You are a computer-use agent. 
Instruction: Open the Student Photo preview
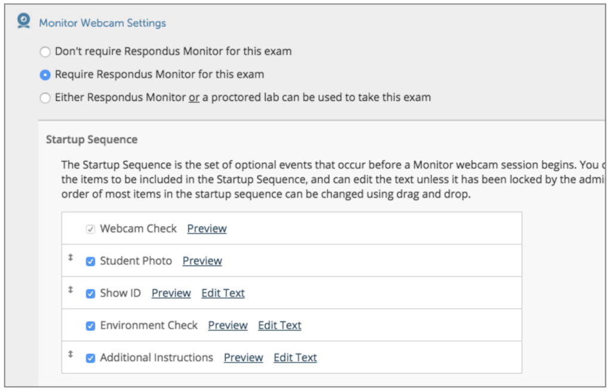click(x=202, y=260)
